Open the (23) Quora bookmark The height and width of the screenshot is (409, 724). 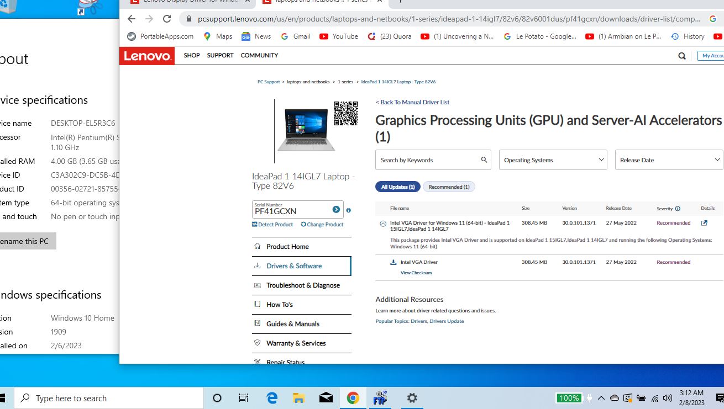tap(389, 36)
